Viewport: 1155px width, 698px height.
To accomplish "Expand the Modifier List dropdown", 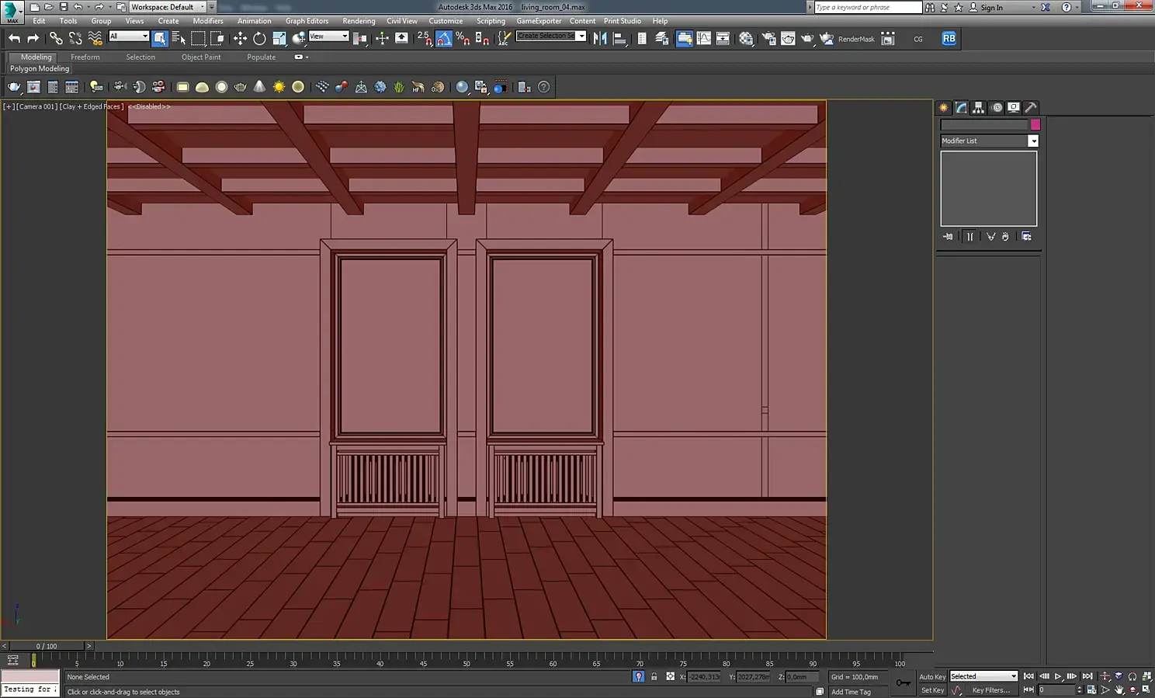I will (x=1032, y=141).
